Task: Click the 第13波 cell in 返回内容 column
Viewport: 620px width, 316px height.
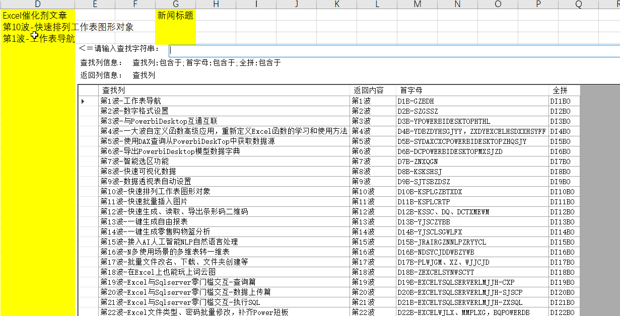Action: 373,222
